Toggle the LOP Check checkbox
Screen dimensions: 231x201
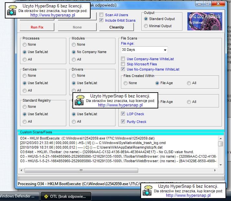(123, 114)
